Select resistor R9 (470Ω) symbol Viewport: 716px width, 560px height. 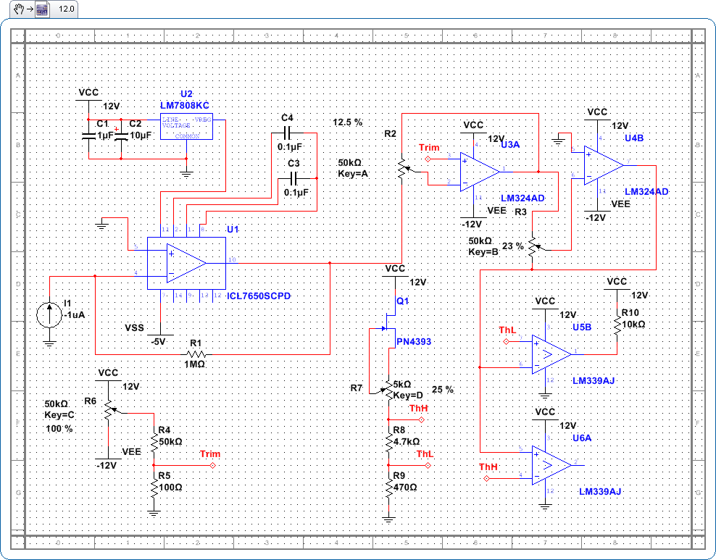click(388, 488)
